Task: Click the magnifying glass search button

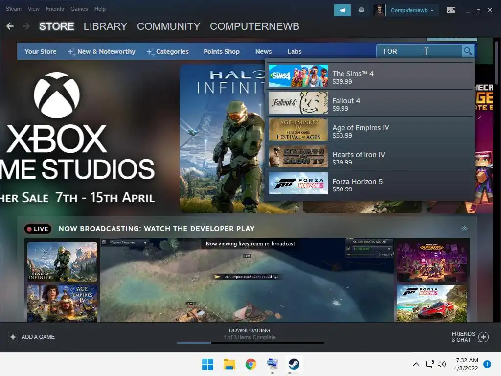Action: click(x=468, y=51)
